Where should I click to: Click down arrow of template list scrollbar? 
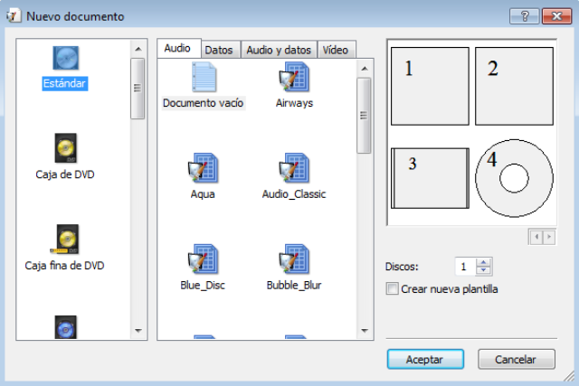(x=365, y=331)
